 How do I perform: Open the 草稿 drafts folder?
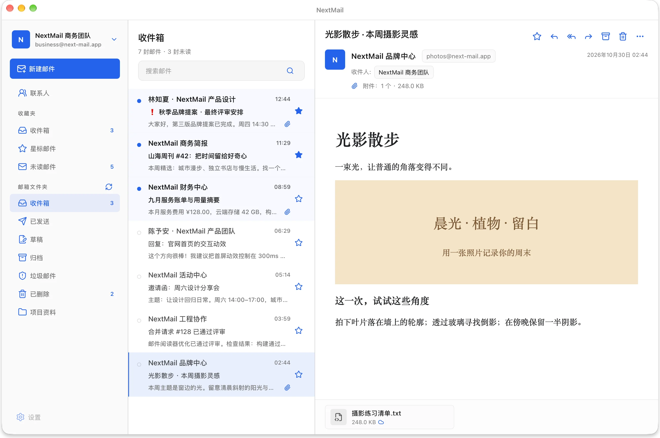(65, 239)
